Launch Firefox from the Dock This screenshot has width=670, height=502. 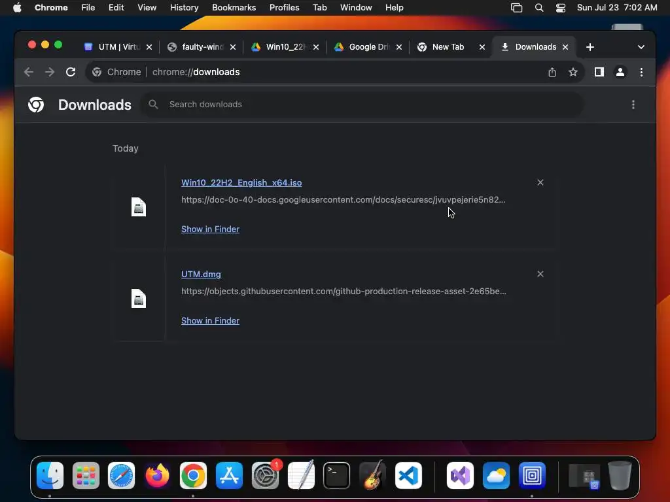point(157,475)
